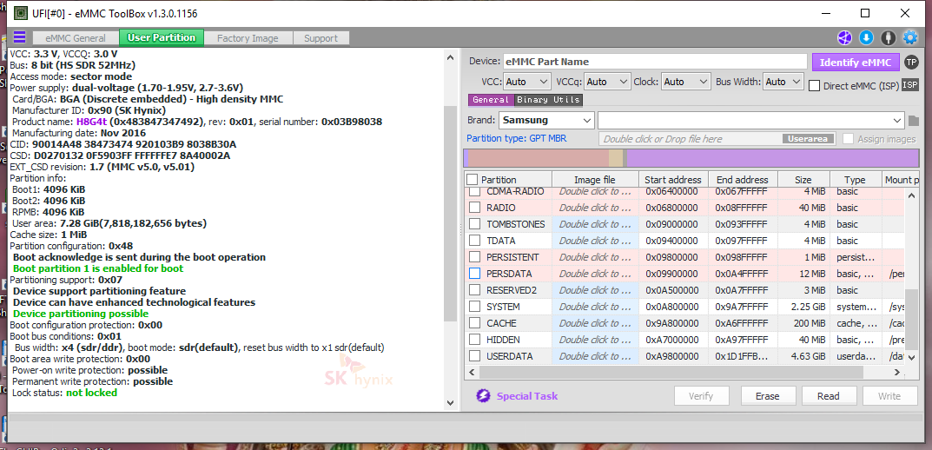Screen dimensions: 932x450
Task: Switch to Binary Utils sub-tab
Action: point(548,100)
